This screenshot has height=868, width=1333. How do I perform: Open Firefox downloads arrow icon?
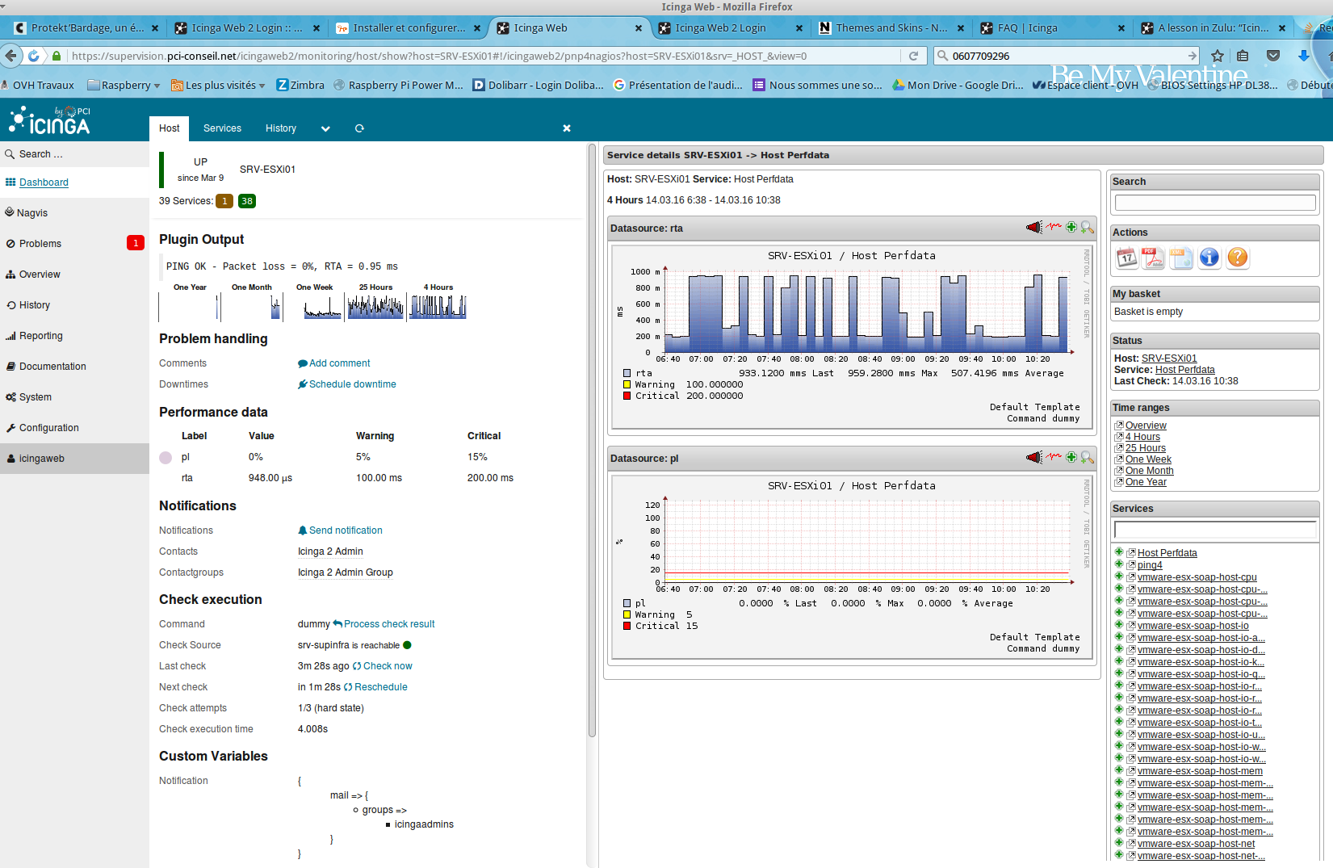click(1303, 56)
